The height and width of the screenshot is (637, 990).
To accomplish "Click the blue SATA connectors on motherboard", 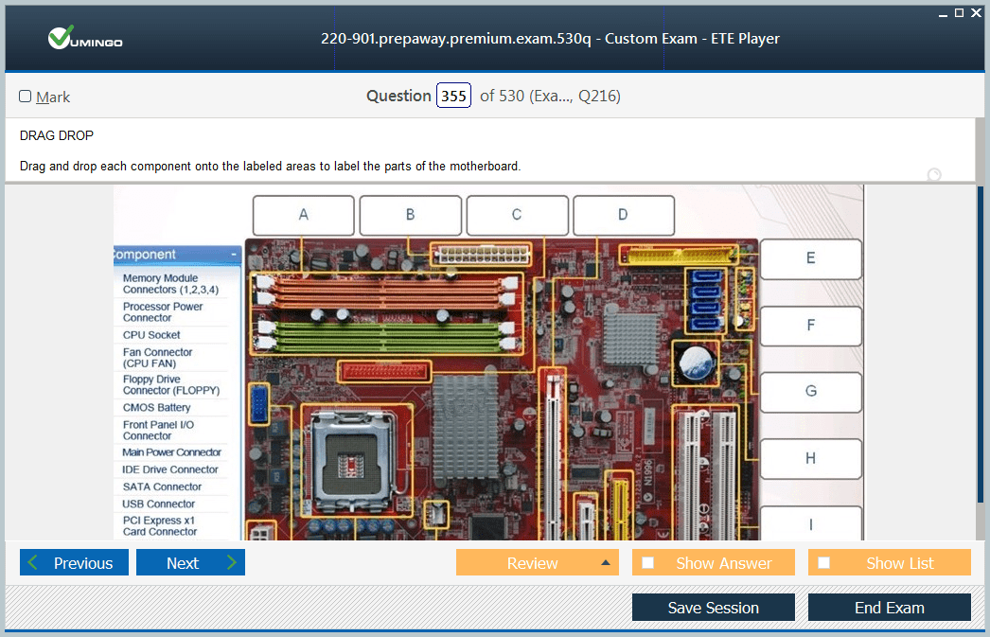I will pyautogui.click(x=707, y=301).
